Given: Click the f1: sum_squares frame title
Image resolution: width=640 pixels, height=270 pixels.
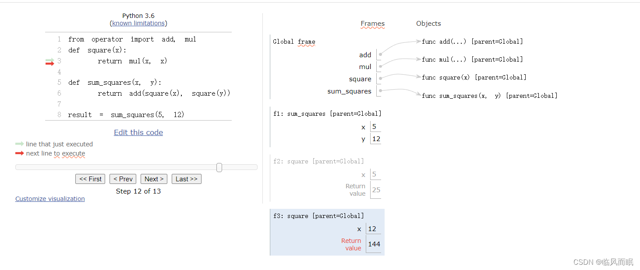Looking at the screenshot, I should pos(327,114).
